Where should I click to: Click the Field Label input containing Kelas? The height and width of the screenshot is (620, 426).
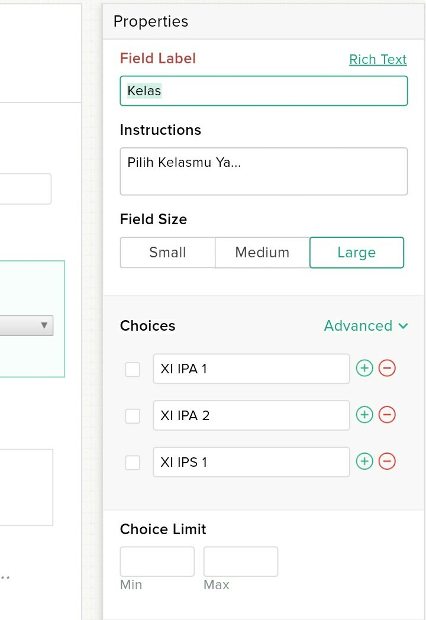coord(263,91)
